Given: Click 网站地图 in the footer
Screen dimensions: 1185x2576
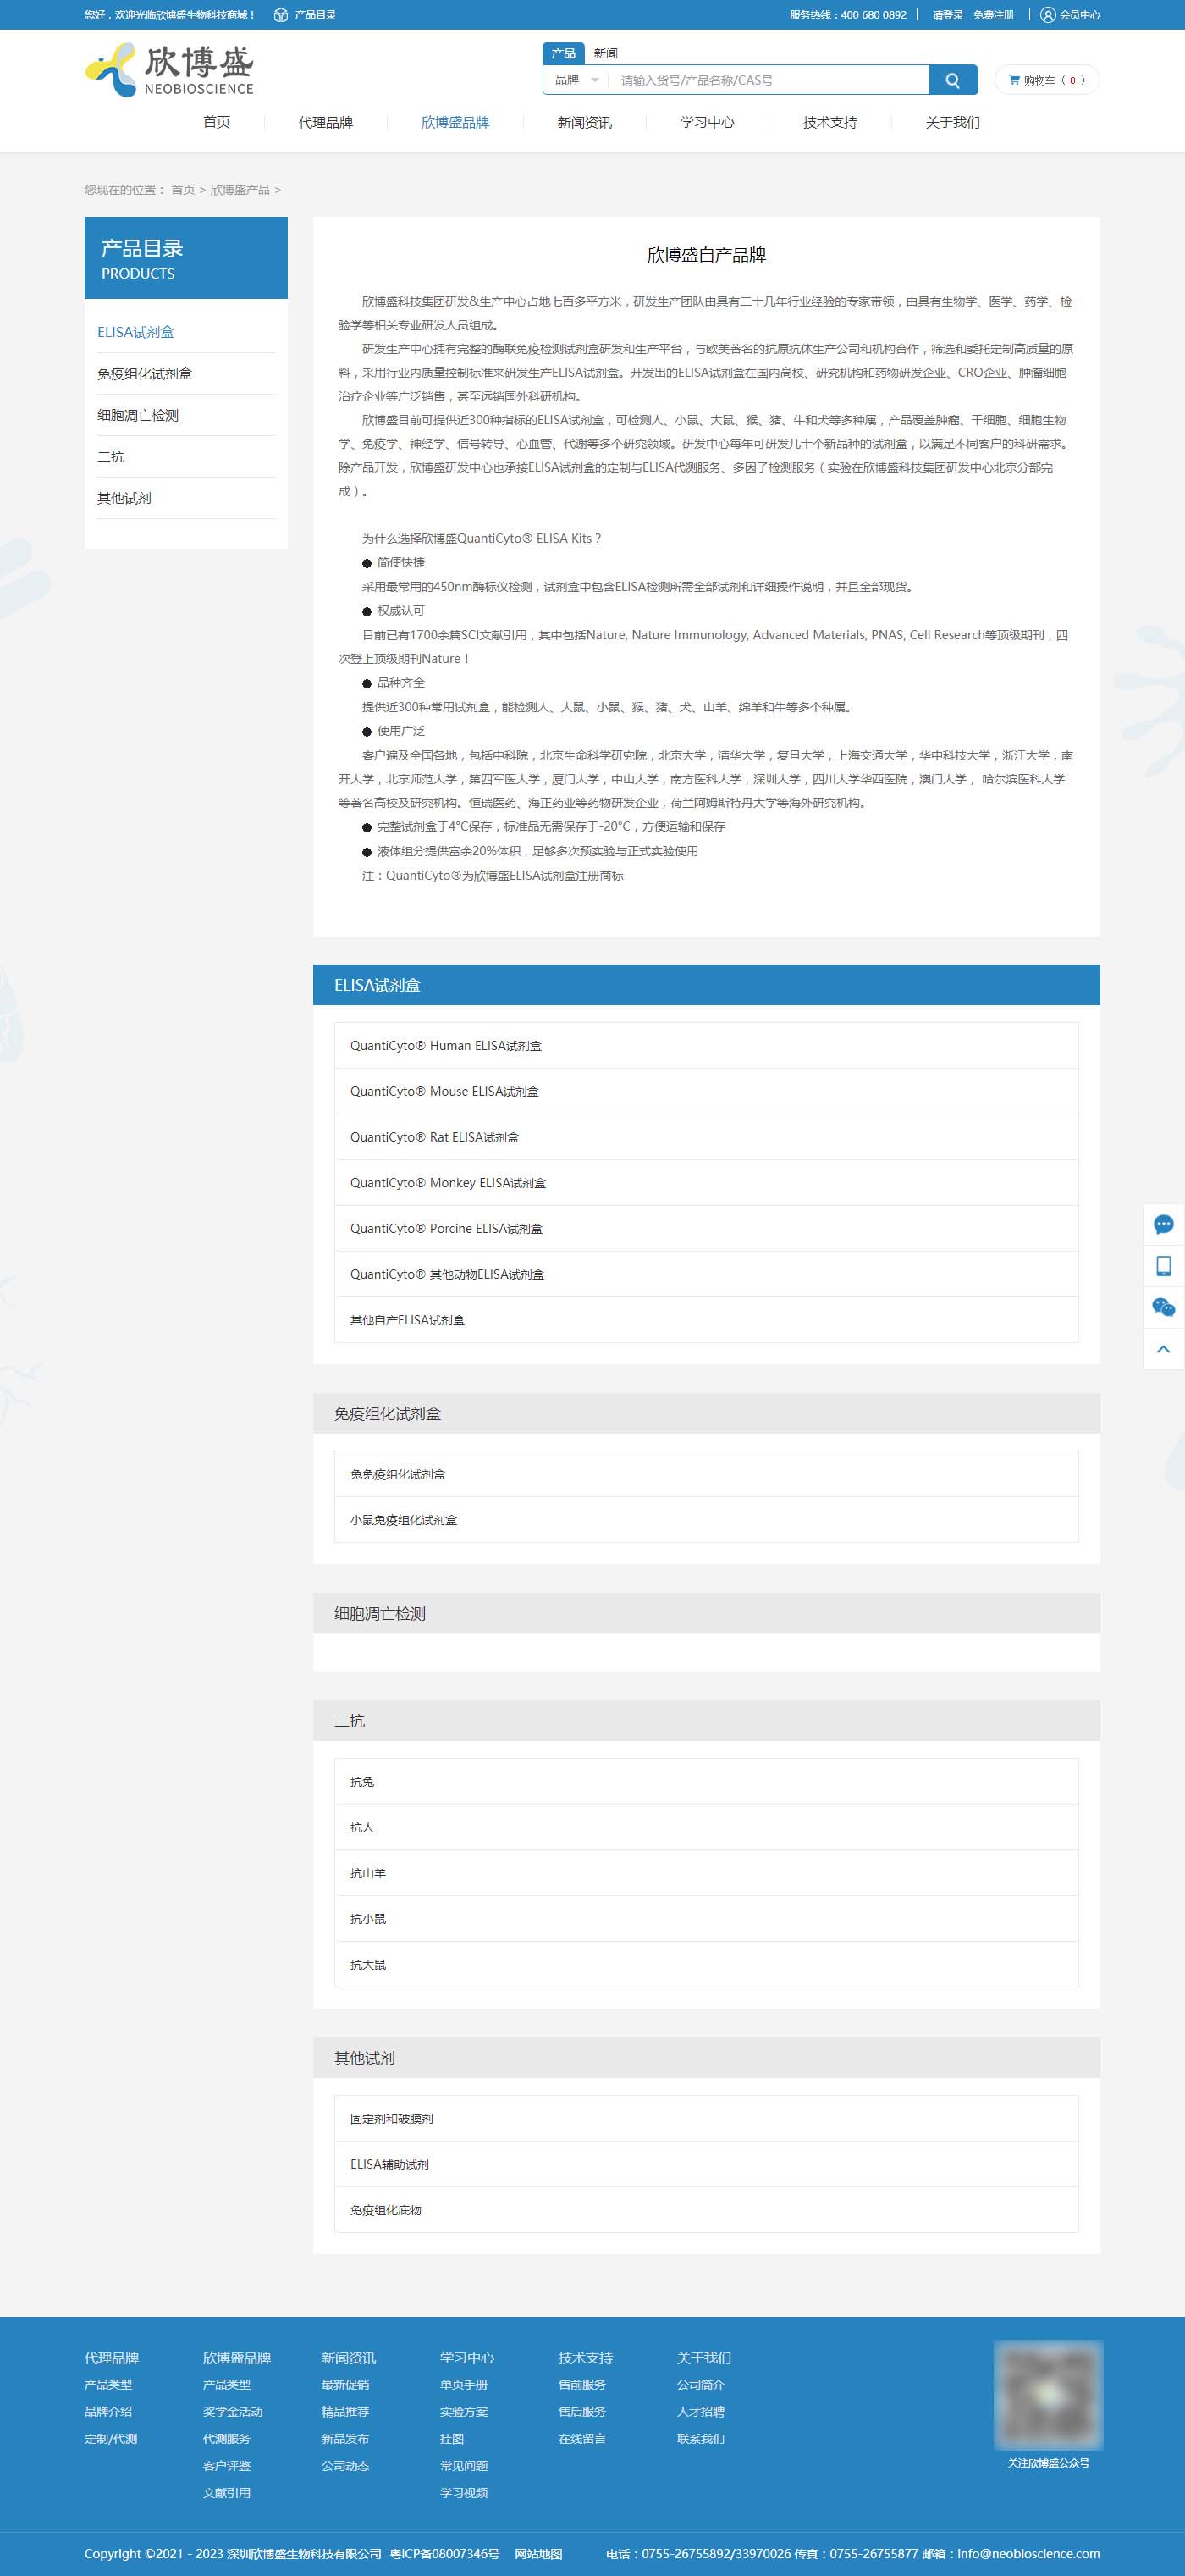Looking at the screenshot, I should (x=538, y=2554).
